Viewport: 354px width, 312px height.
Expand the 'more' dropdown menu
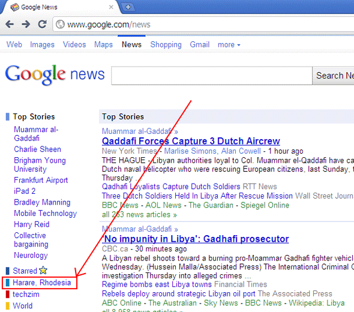pos(229,45)
